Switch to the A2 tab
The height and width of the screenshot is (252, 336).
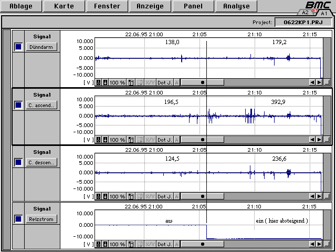pyautogui.click(x=306, y=12)
